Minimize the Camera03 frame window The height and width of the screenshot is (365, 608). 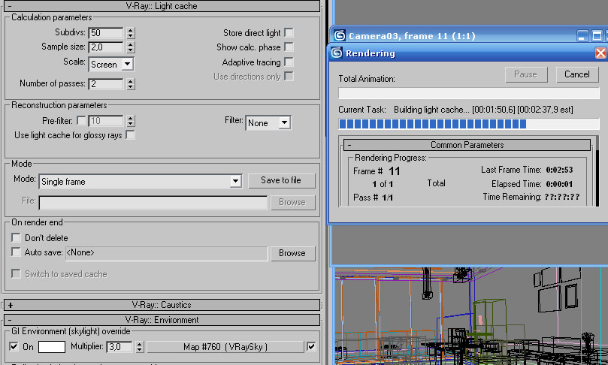pos(582,36)
